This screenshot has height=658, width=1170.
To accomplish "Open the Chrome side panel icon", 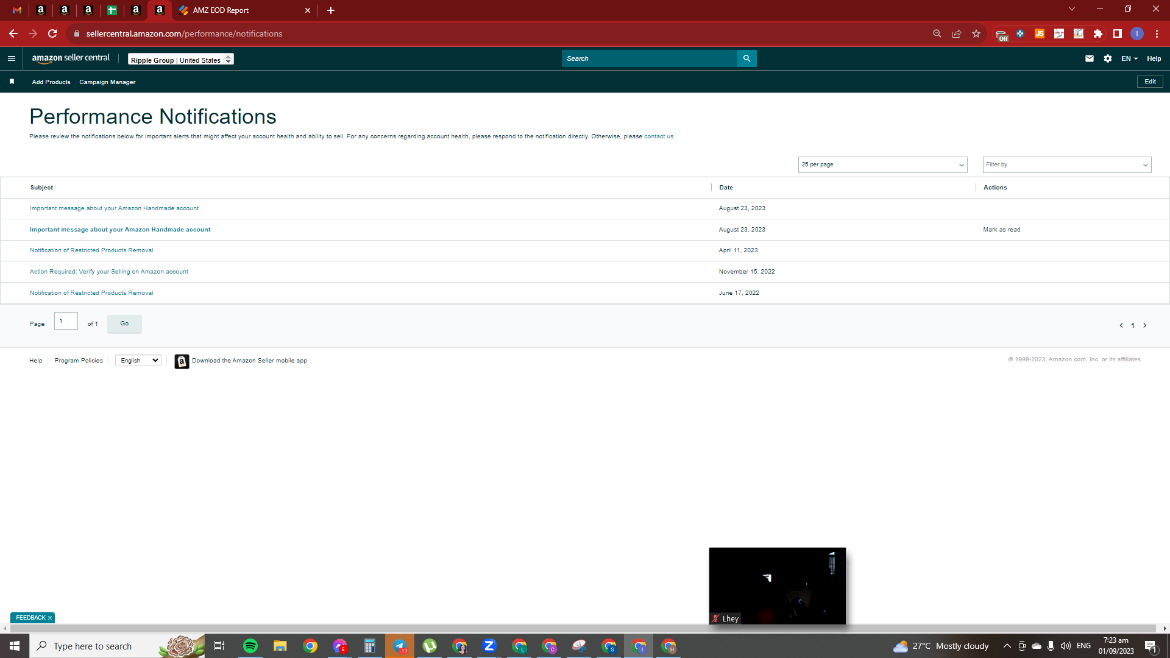I will click(x=1118, y=34).
